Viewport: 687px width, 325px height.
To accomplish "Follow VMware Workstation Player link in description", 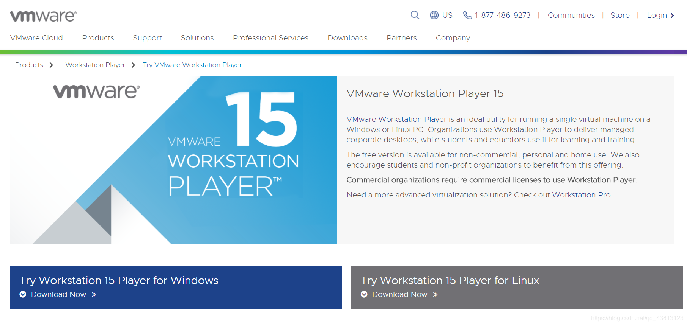I will pos(396,119).
